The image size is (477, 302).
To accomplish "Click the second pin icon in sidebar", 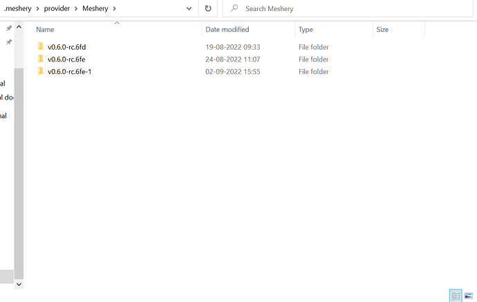I will 9,41.
